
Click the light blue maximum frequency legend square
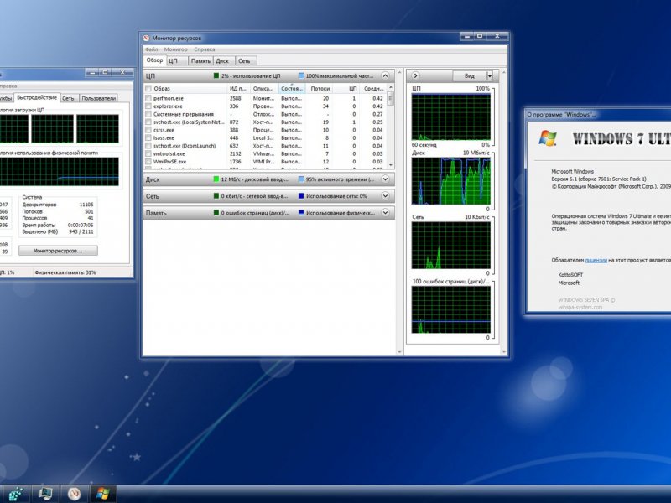(x=301, y=75)
